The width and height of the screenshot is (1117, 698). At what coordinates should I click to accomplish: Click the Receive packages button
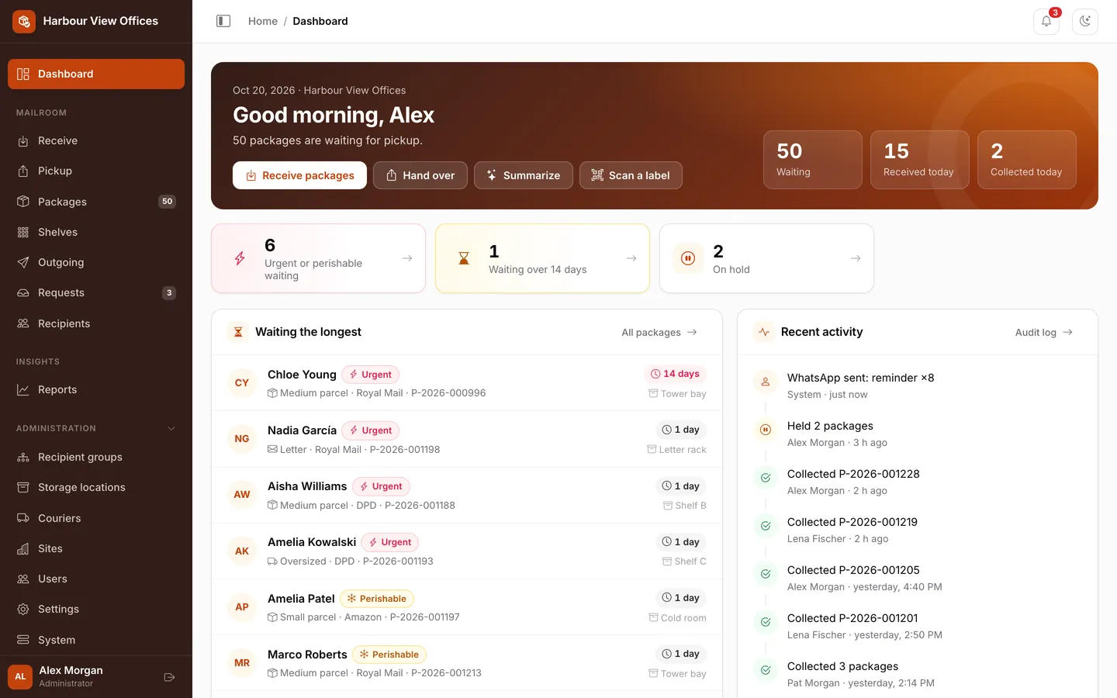299,175
